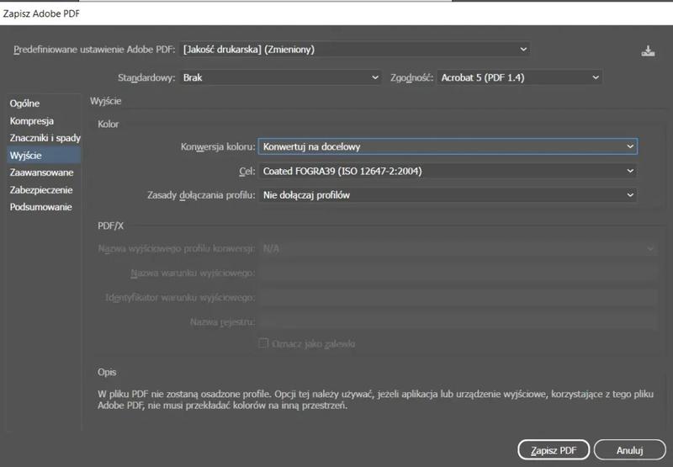Select the Znaczniki i spady section

click(x=45, y=138)
